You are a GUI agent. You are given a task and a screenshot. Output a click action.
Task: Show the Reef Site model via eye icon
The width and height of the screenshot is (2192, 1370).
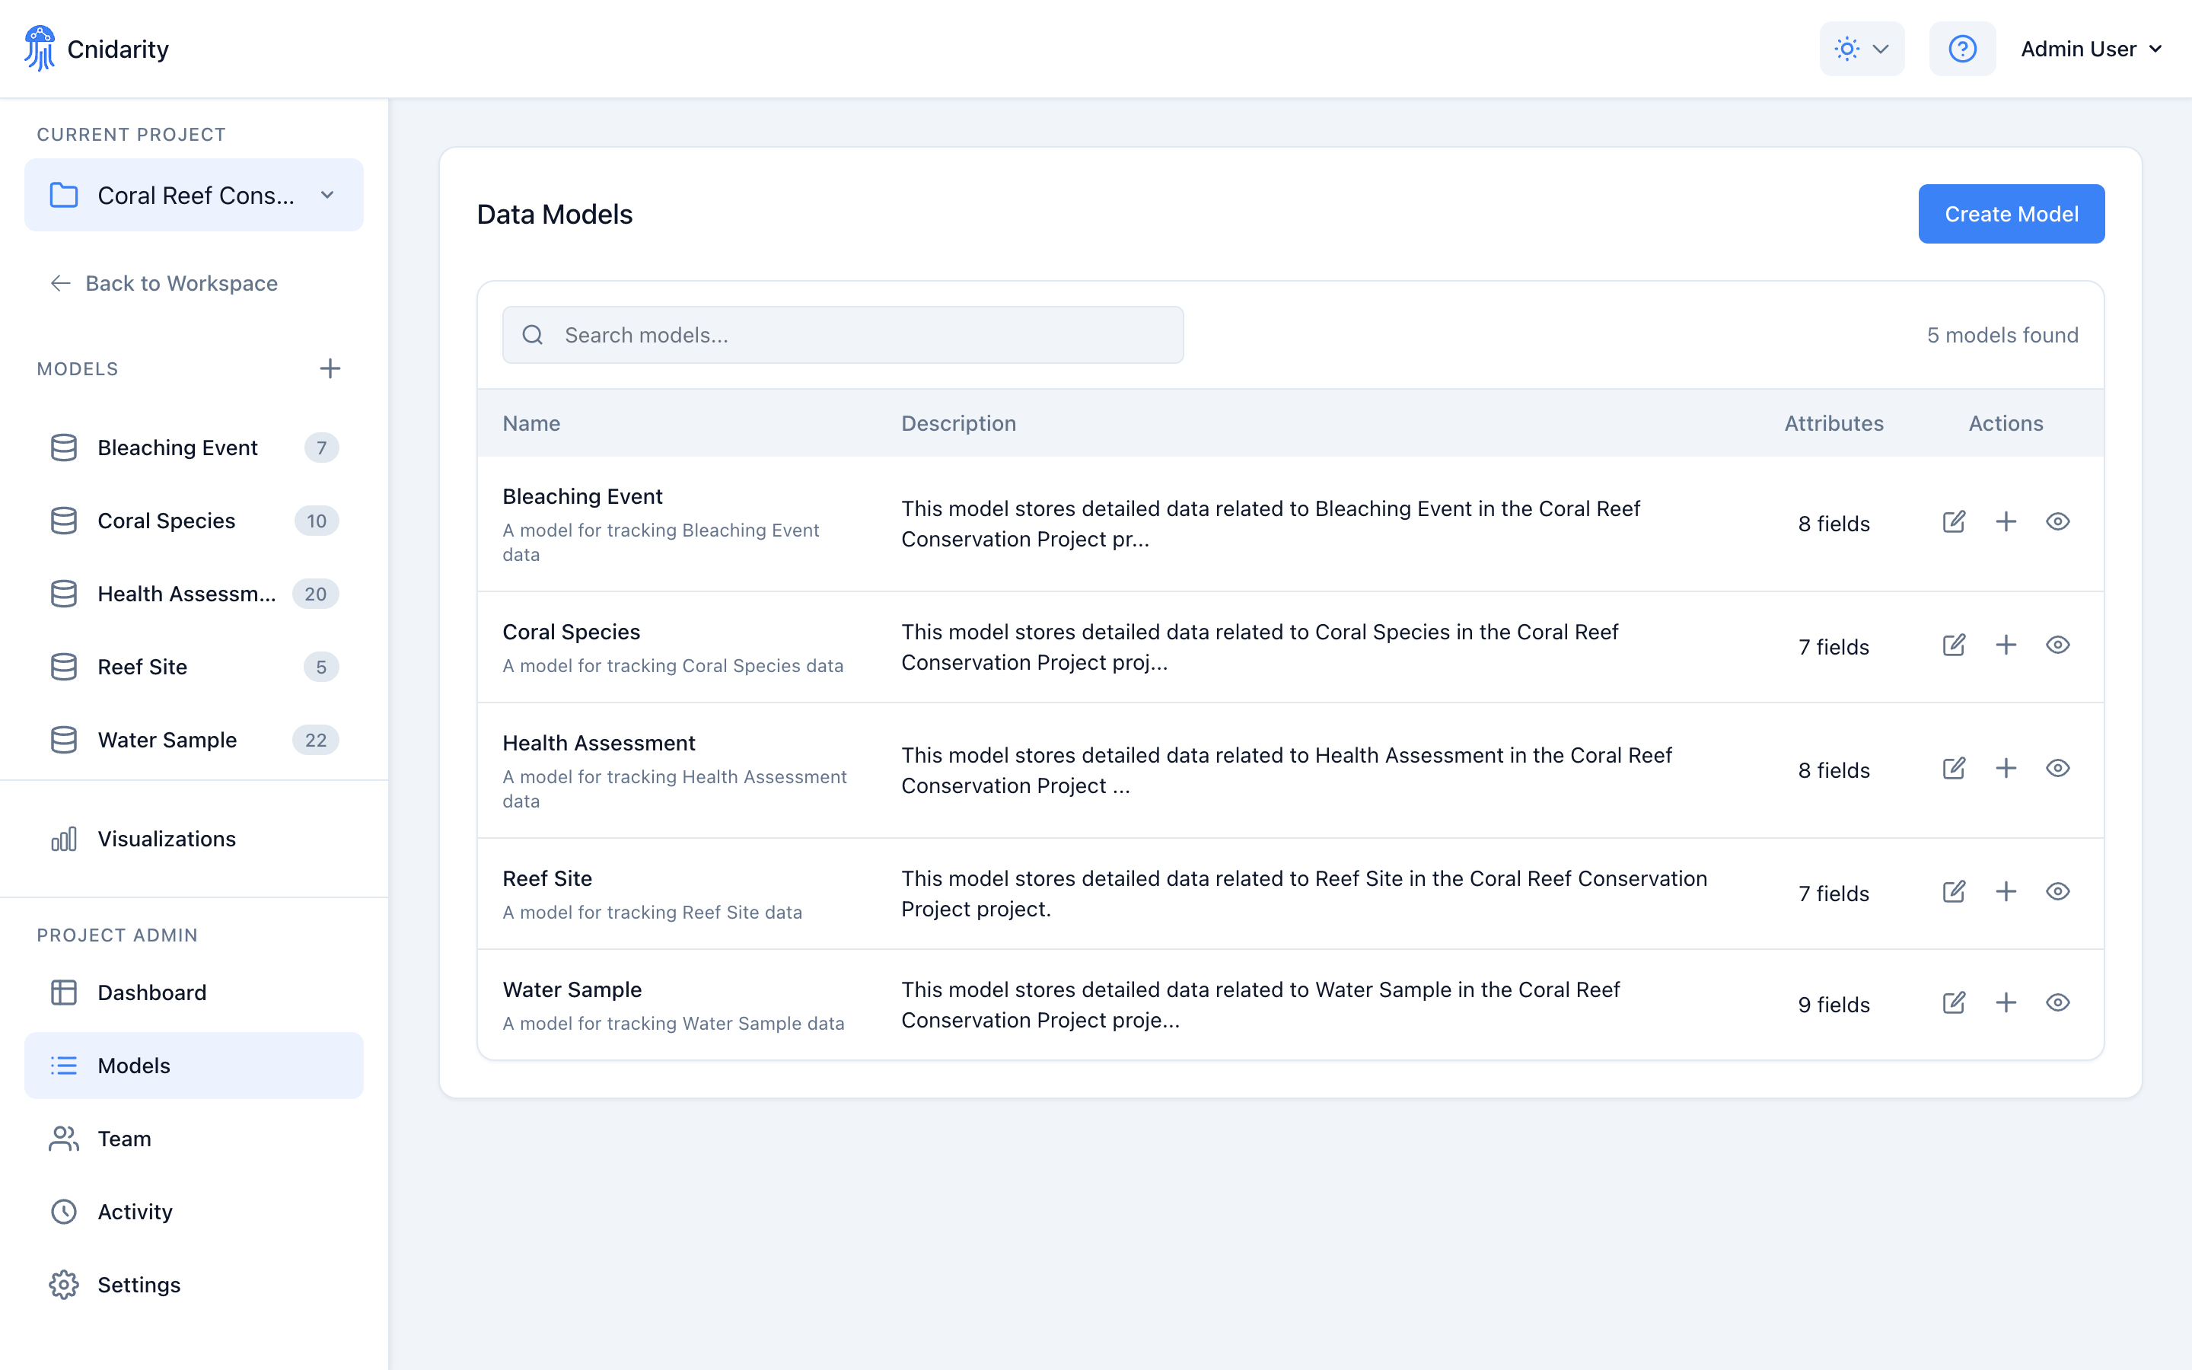[2058, 891]
